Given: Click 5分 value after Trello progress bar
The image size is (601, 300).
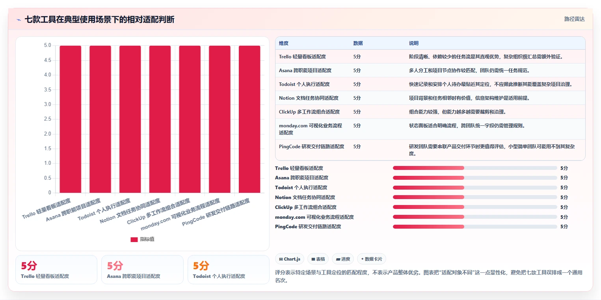Looking at the screenshot, I should tap(564, 168).
